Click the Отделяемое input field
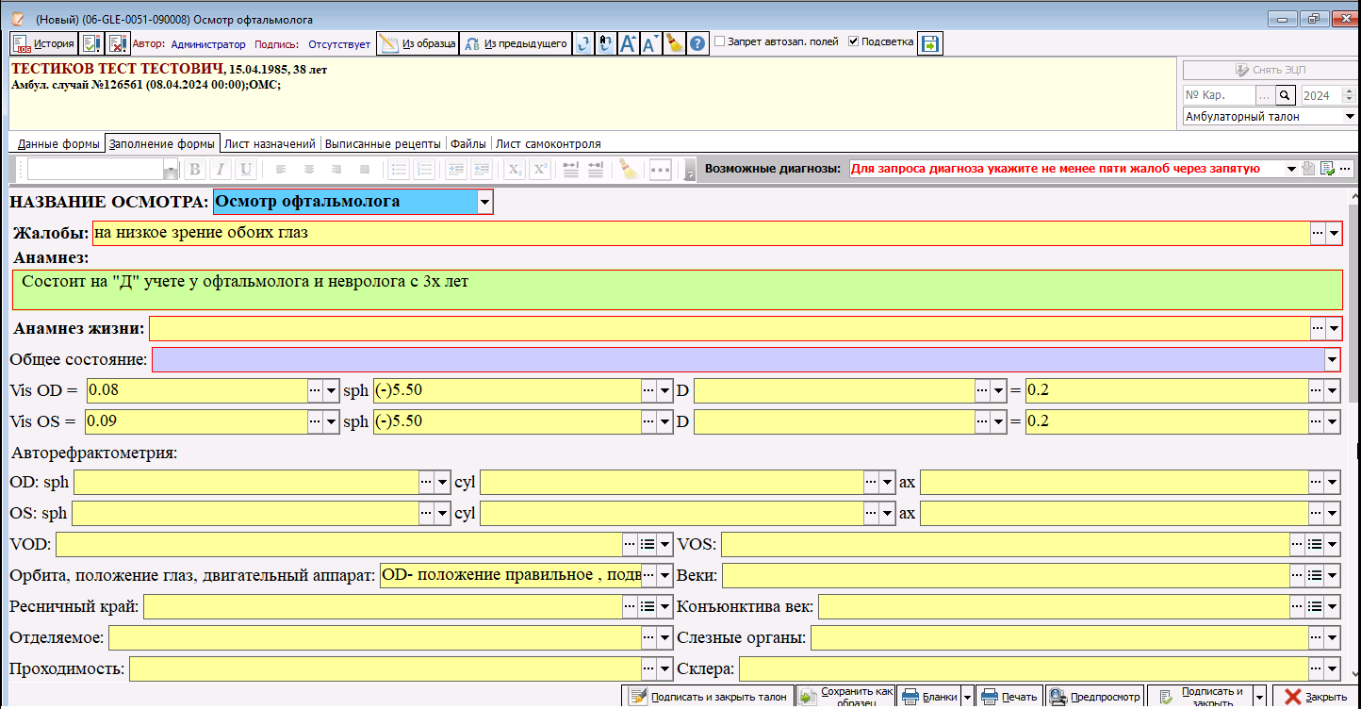This screenshot has width=1361, height=709. click(x=374, y=638)
